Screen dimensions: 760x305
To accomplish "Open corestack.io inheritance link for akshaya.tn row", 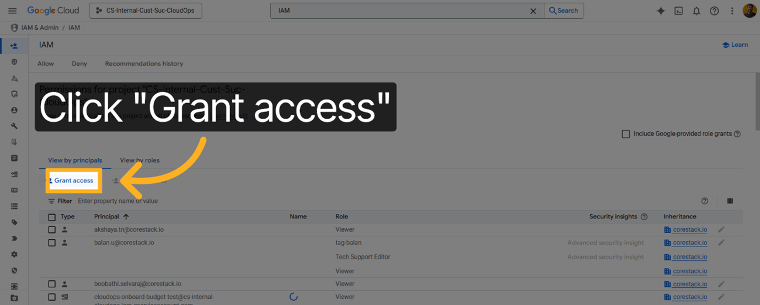I will (x=690, y=229).
